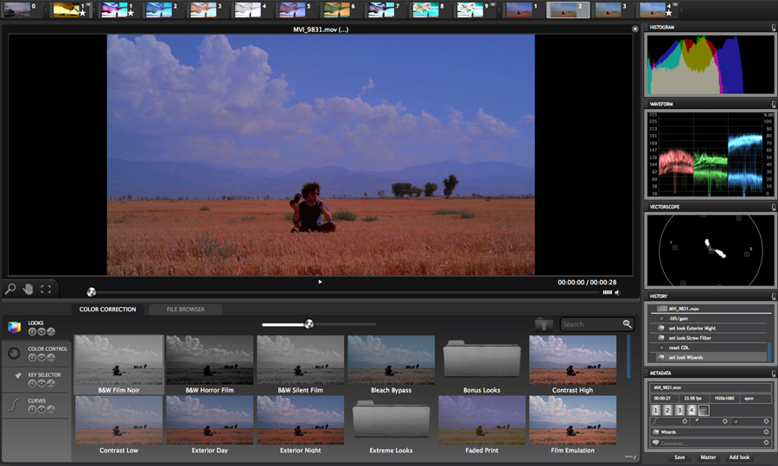Select the Curves tool icon
778x466 pixels.
pyautogui.click(x=14, y=405)
